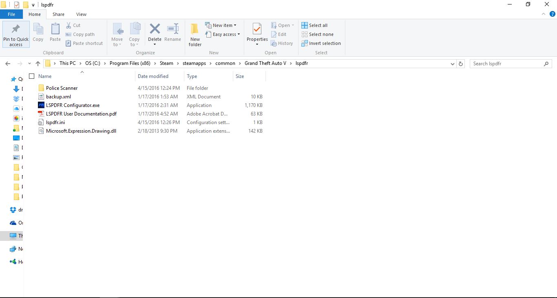
Task: Click the Rename icon
Action: 172,29
